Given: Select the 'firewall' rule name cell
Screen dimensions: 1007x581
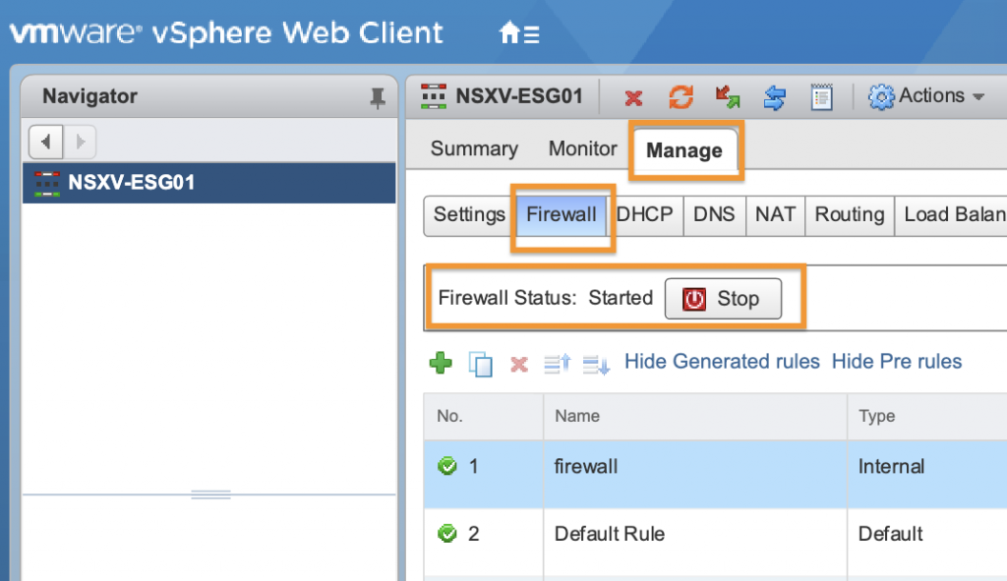Looking at the screenshot, I should (695, 474).
